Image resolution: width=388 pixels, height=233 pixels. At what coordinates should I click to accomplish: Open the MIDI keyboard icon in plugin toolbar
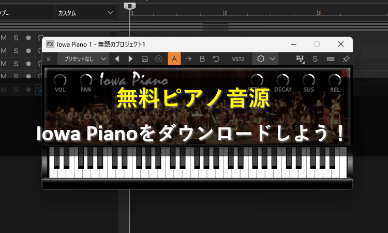[x=301, y=59]
